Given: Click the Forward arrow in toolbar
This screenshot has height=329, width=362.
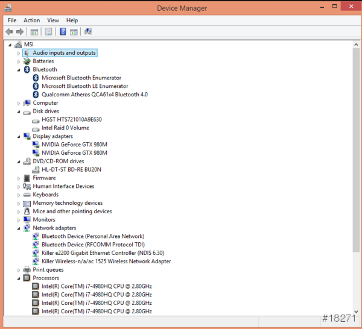Looking at the screenshot, I should (x=20, y=31).
